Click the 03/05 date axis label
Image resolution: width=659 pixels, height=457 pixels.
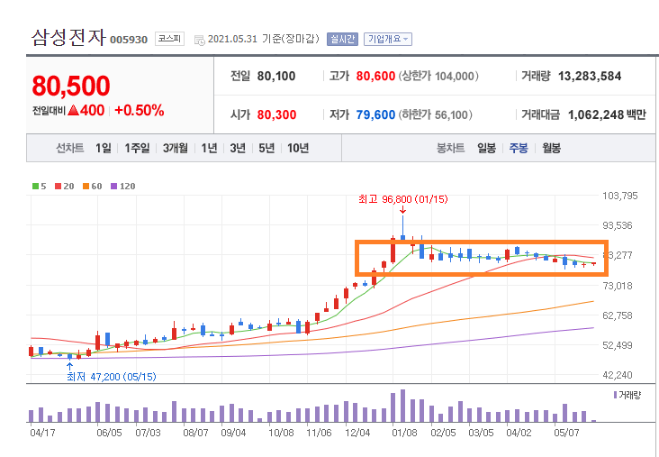pyautogui.click(x=481, y=433)
